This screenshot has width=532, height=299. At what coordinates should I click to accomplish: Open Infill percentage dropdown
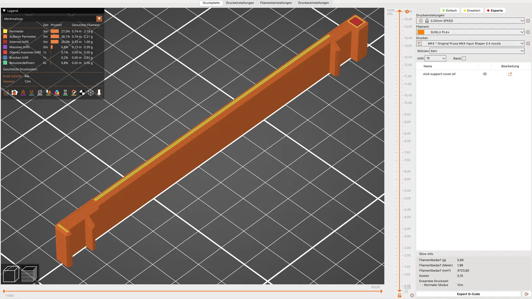point(436,58)
